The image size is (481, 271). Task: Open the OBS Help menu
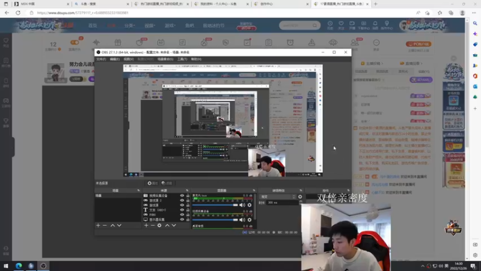click(x=196, y=59)
